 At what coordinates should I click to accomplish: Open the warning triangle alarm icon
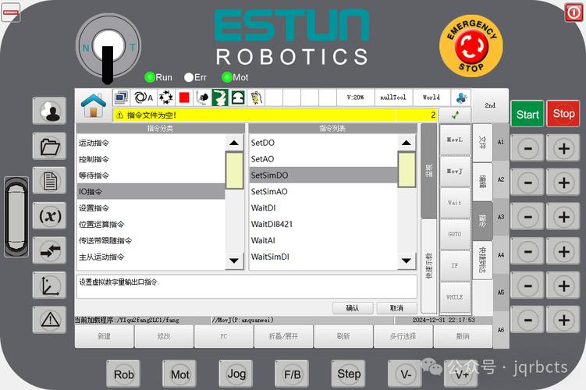tap(50, 320)
